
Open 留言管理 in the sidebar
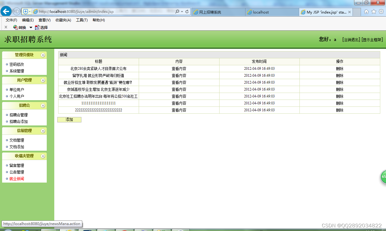(17, 165)
